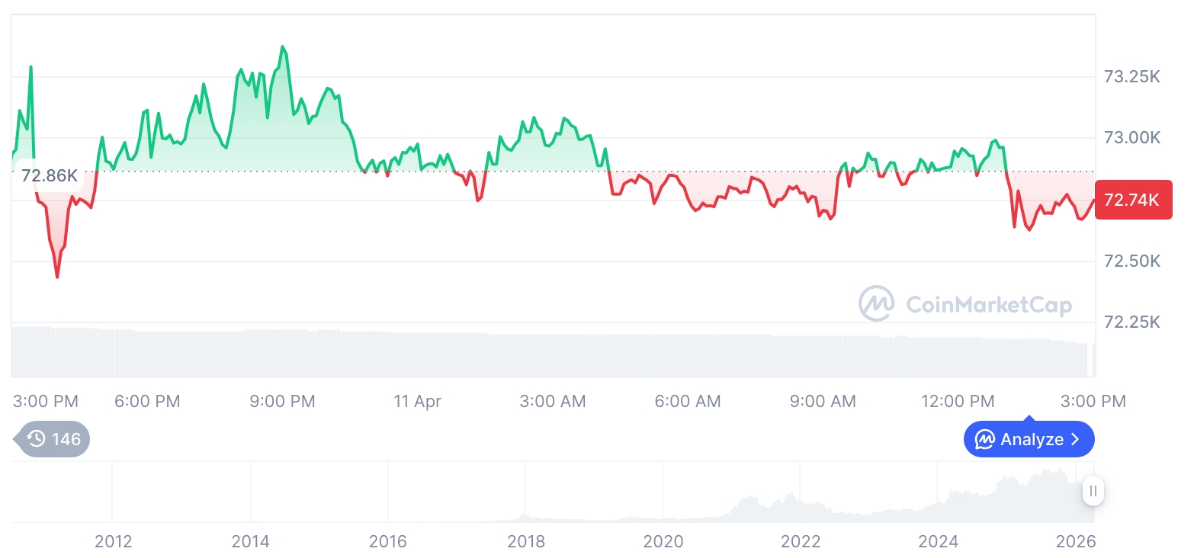Click the 9:00 PM time axis label
The height and width of the screenshot is (558, 1194).
click(x=282, y=401)
